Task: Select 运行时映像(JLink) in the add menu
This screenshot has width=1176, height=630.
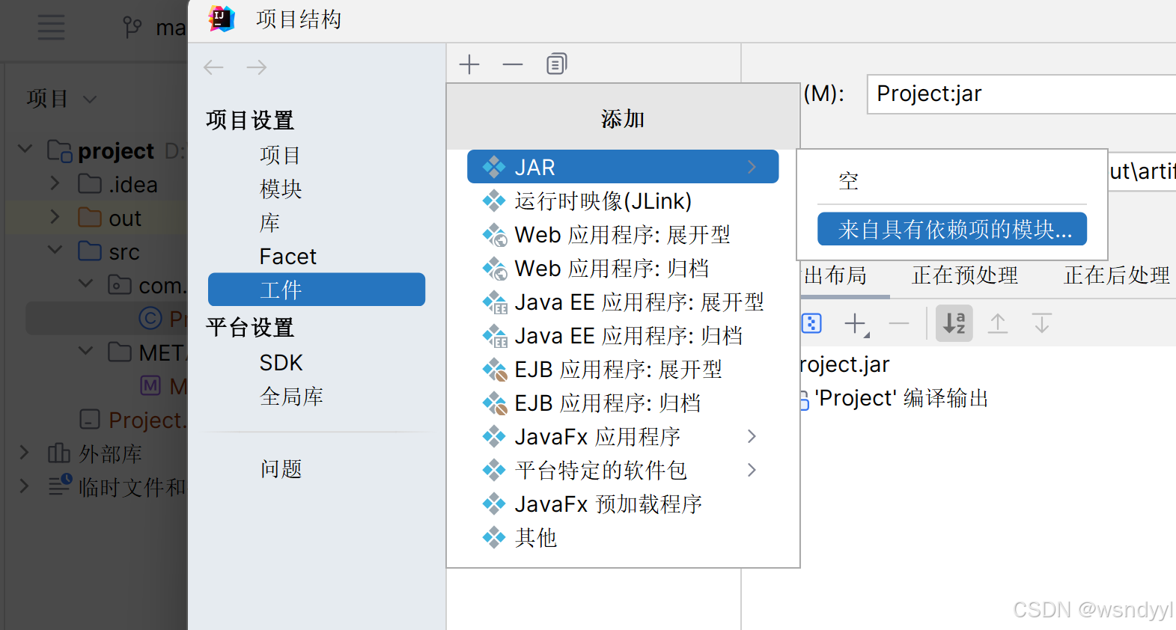Action: [x=599, y=201]
